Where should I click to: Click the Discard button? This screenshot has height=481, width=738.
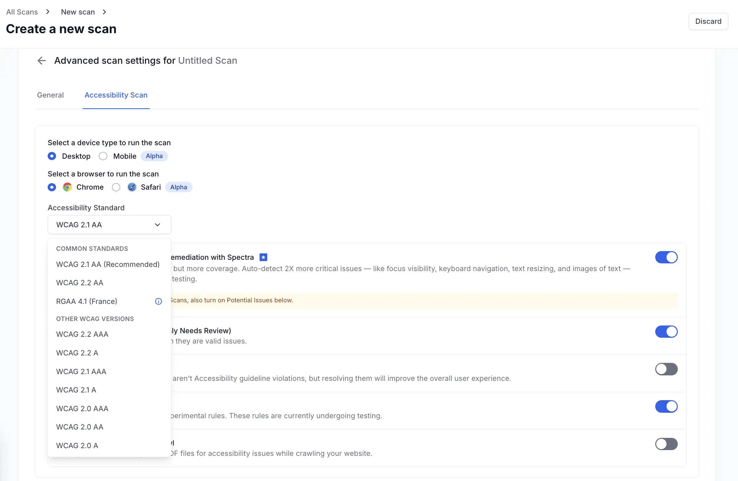tap(708, 21)
